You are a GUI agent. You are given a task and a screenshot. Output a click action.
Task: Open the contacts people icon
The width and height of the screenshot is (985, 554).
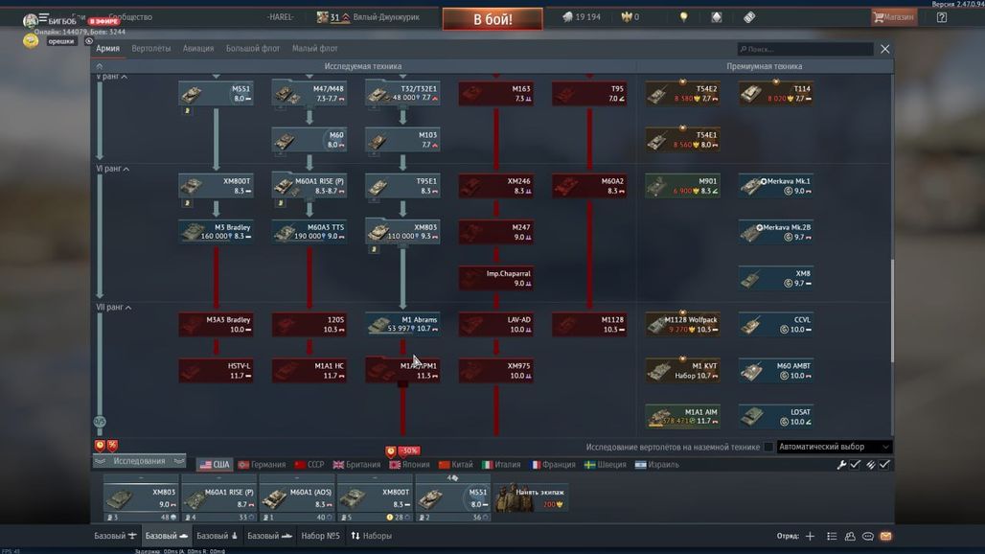(x=850, y=536)
